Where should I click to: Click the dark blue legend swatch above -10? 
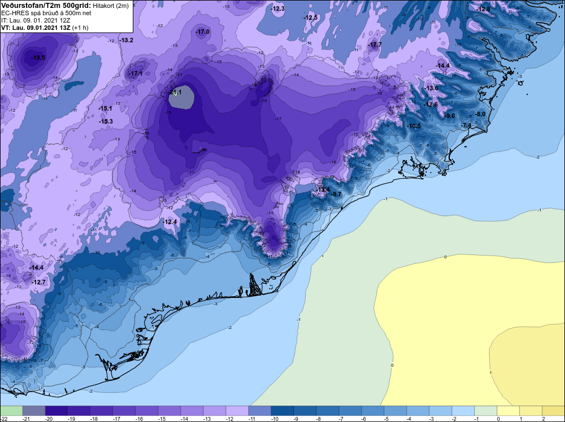[x=282, y=411]
